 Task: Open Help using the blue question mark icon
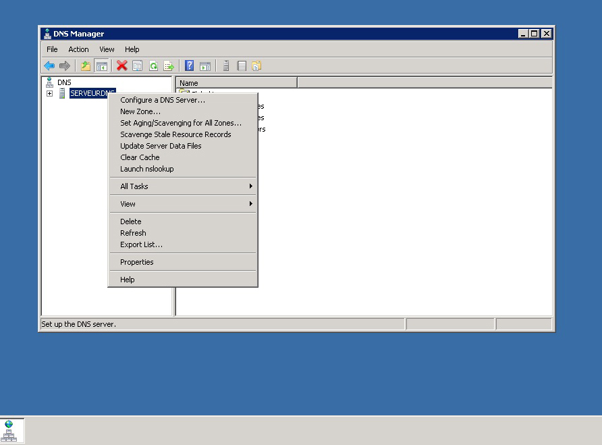click(189, 66)
